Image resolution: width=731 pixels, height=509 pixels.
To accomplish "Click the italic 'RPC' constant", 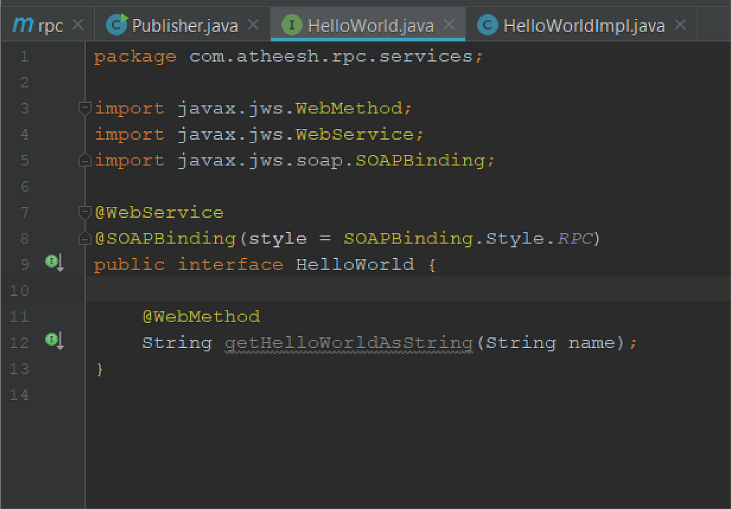I will 575,239.
